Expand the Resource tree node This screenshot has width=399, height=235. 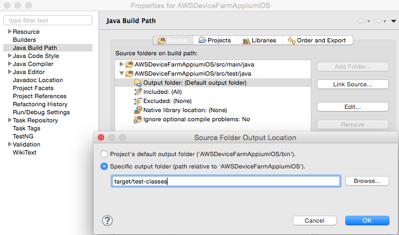(x=10, y=32)
